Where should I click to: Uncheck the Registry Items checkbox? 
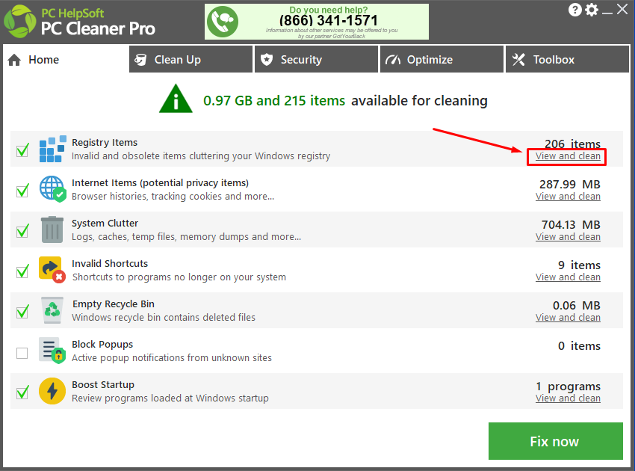pyautogui.click(x=22, y=150)
